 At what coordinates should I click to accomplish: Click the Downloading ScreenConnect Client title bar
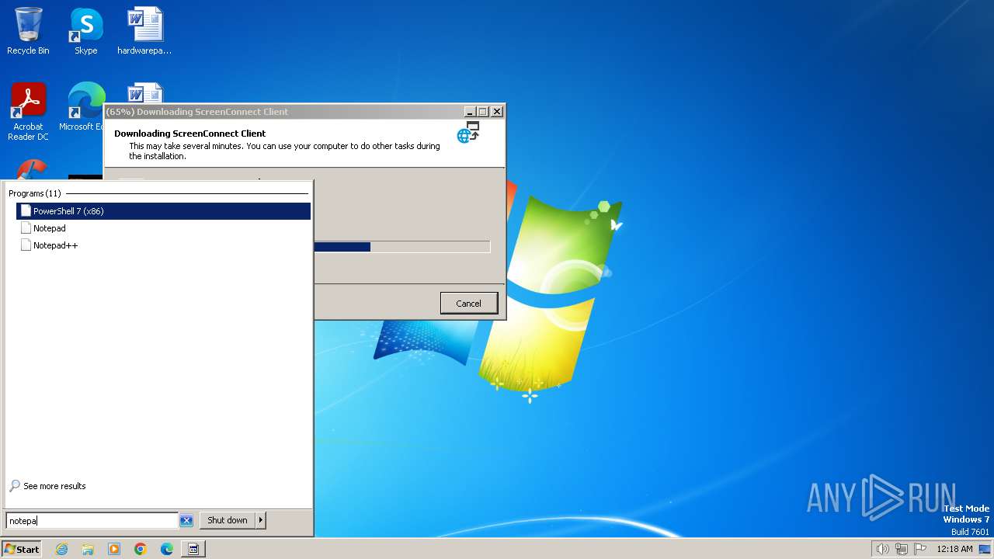point(283,112)
